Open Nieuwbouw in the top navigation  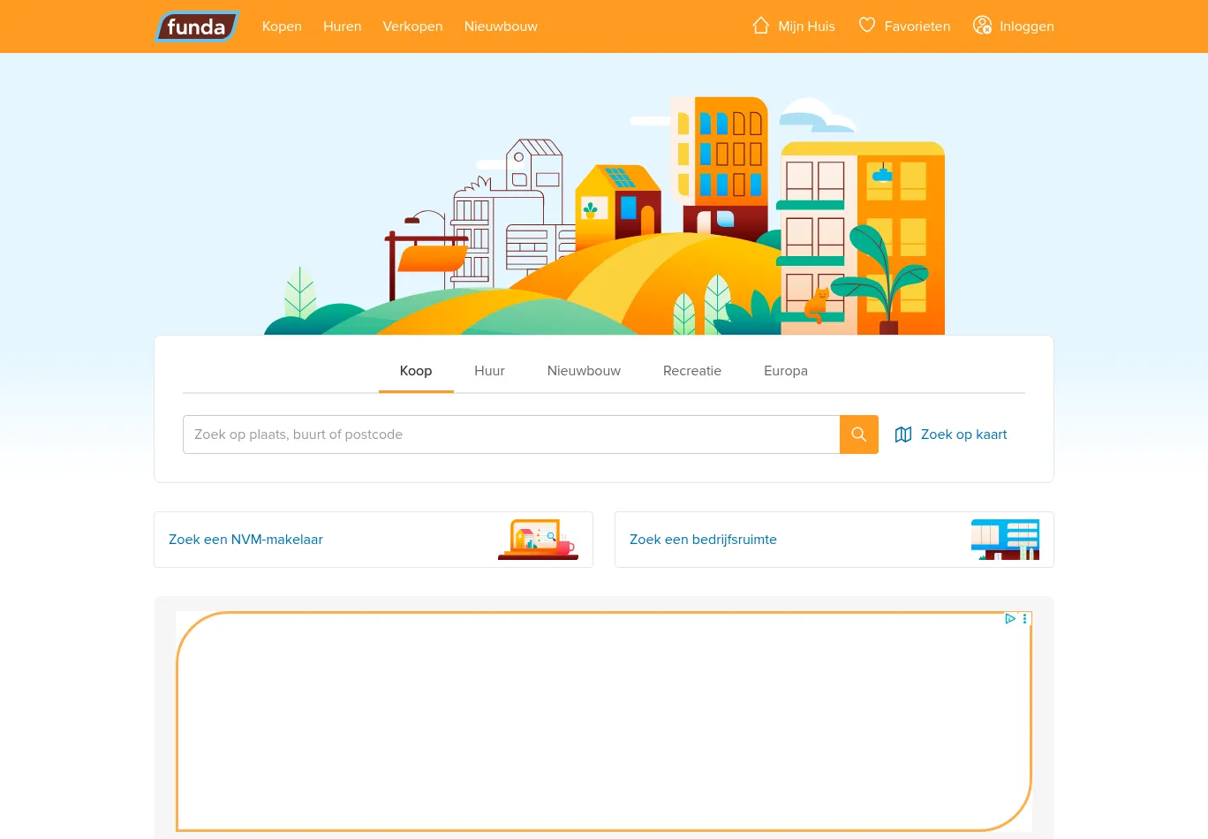(x=501, y=26)
